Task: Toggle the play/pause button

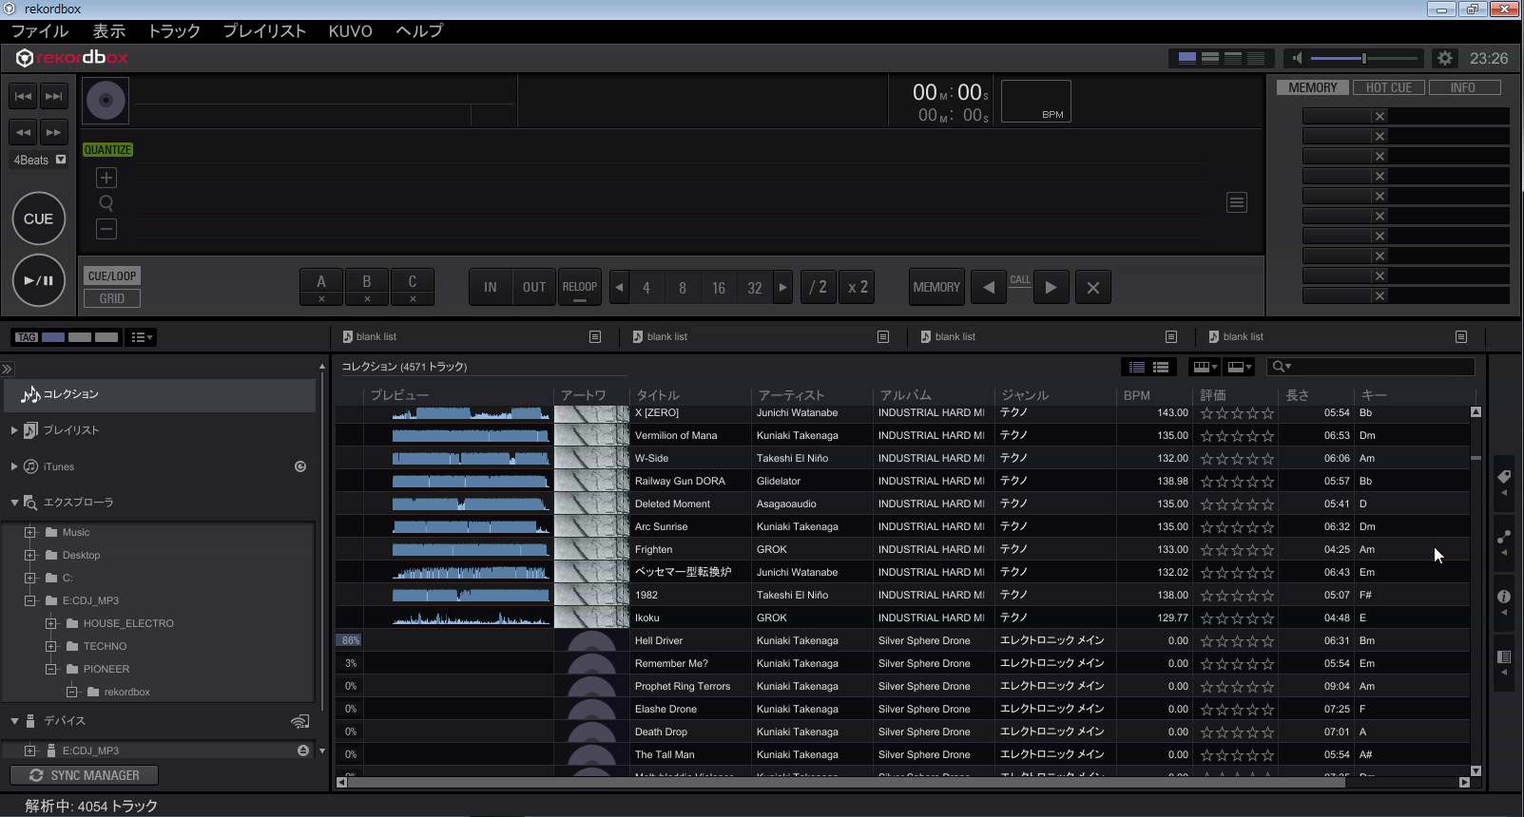Action: pos(38,280)
